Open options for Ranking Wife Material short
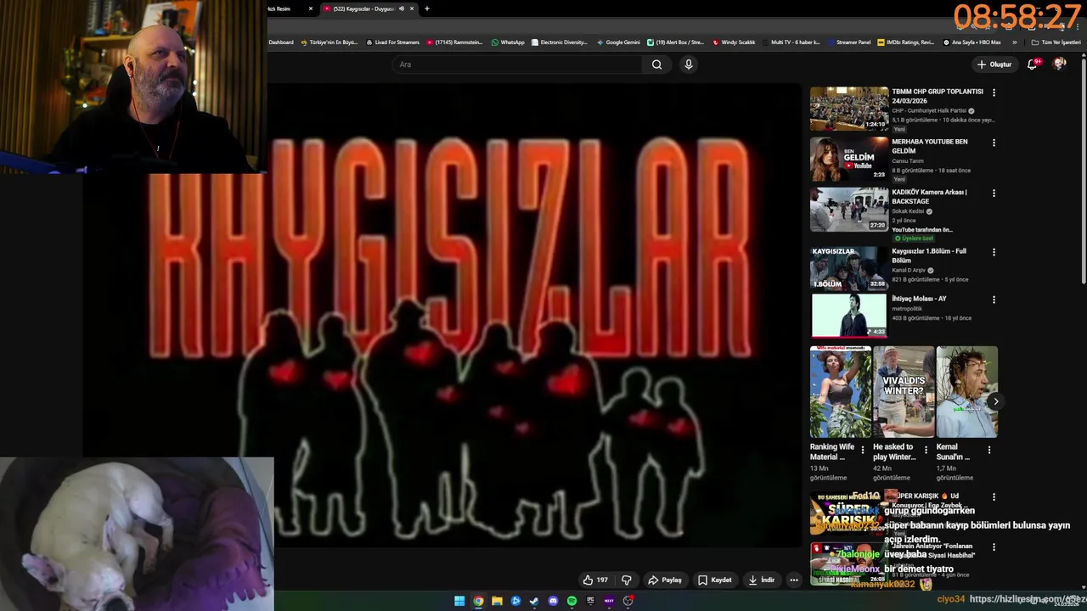Screen dimensions: 1087x611 (863, 450)
